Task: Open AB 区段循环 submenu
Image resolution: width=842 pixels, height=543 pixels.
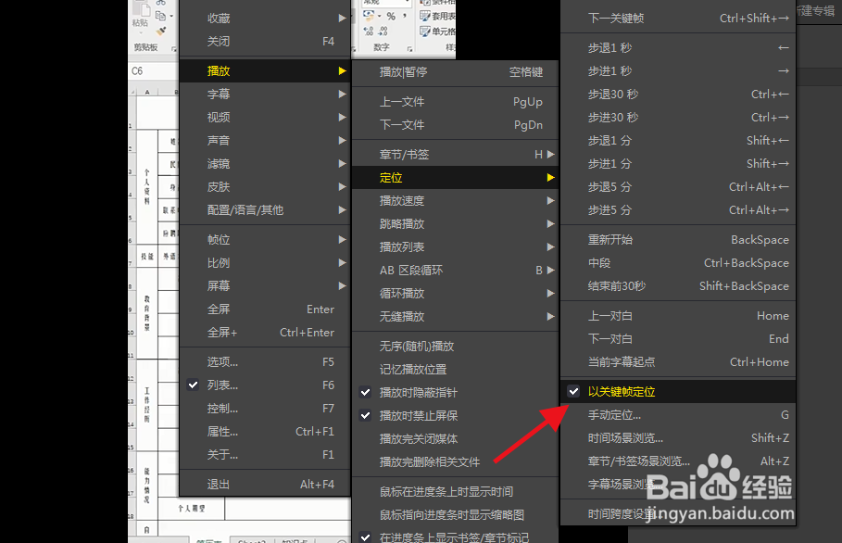Action: point(456,270)
